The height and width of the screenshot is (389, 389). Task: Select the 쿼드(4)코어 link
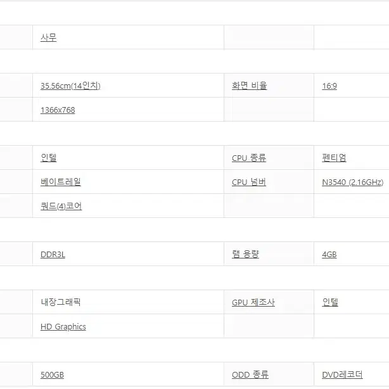coord(61,206)
